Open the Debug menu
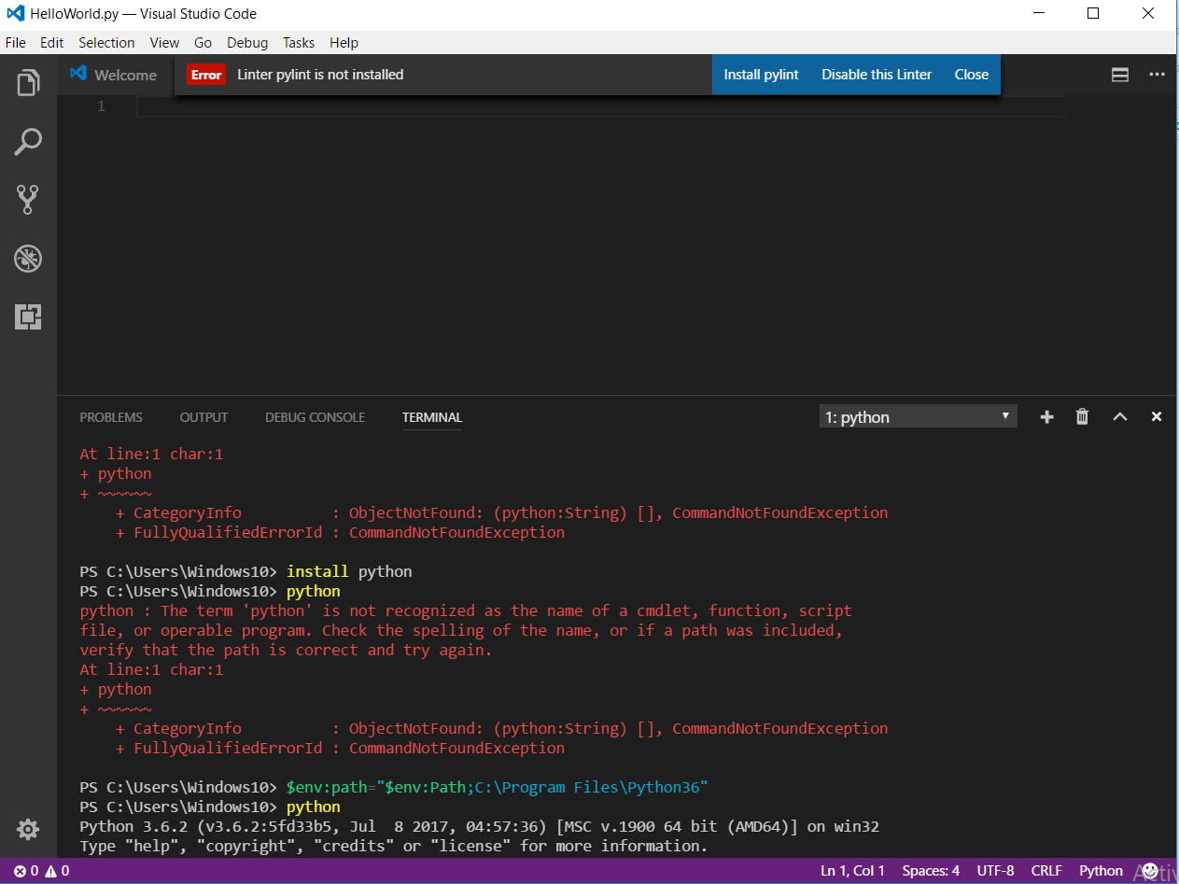 pyautogui.click(x=247, y=43)
